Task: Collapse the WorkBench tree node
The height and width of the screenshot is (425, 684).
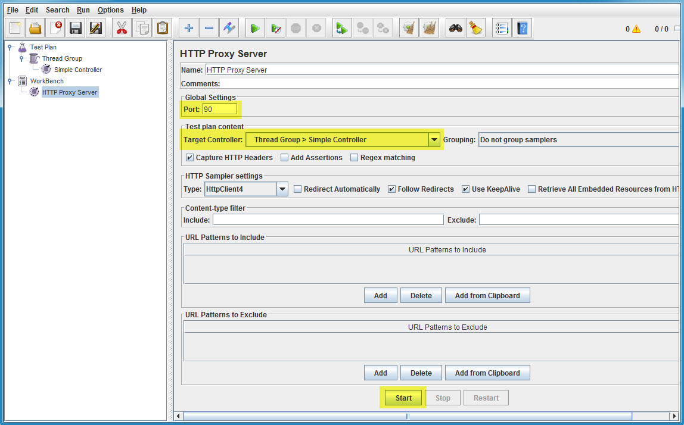Action: [x=10, y=81]
